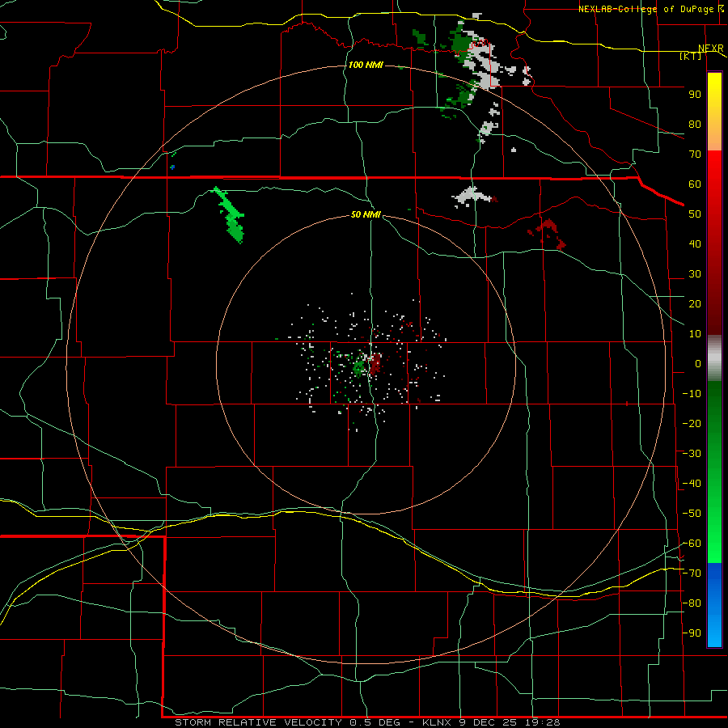The image size is (728, 728).
Task: Pick the gray zero-velocity color bar segment
Action: click(x=714, y=358)
